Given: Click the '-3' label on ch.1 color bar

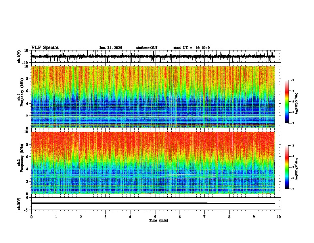Looking at the screenshot, I should [292, 80].
